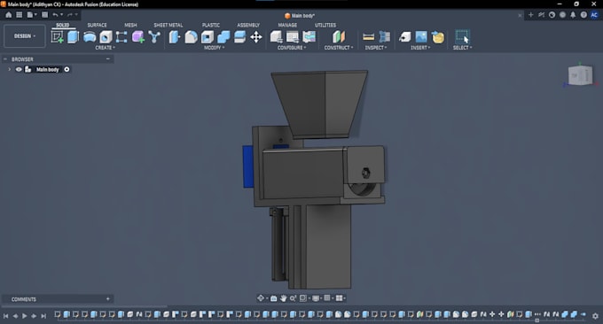Screen dimensions: 603x324
Task: Open the File menu dropdown
Action: click(32, 14)
